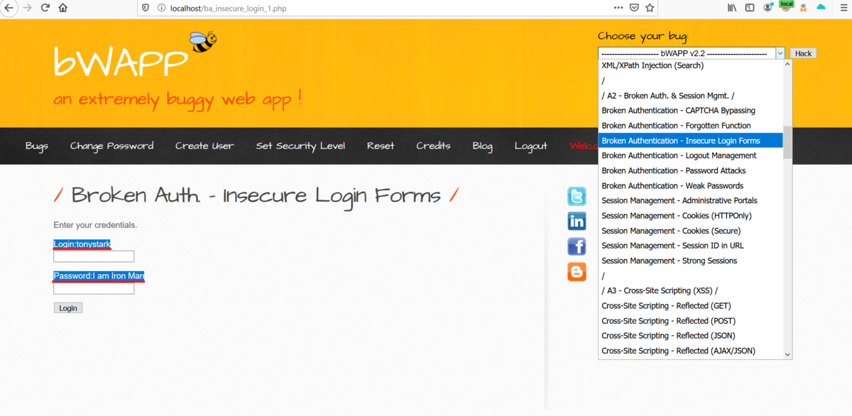Show site information icon in address bar
The image size is (852, 416).
(x=160, y=8)
